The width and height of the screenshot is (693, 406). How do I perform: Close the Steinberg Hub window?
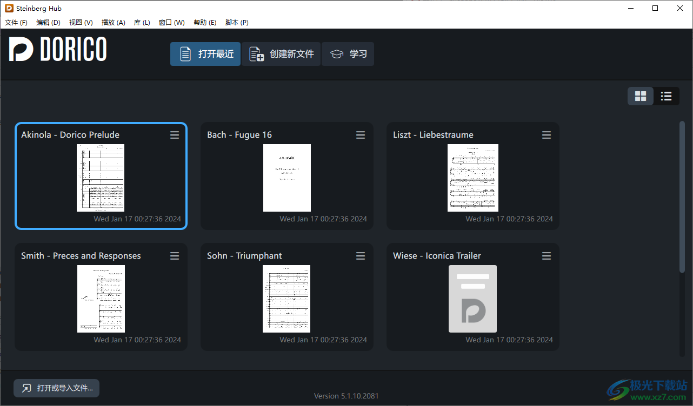[x=680, y=8]
